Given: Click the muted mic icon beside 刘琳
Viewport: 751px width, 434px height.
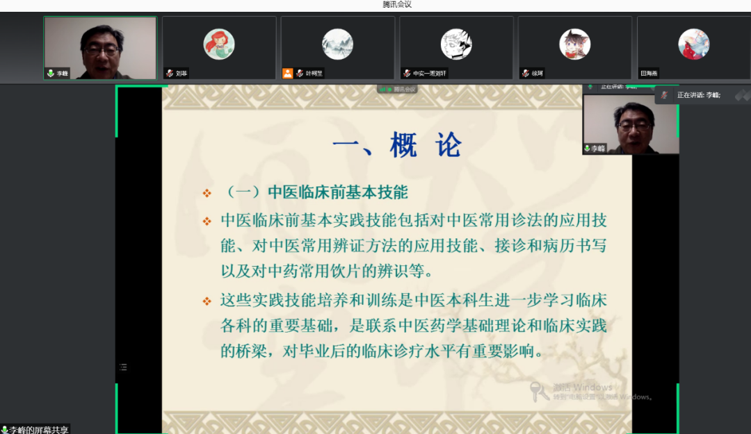Looking at the screenshot, I should click(169, 73).
